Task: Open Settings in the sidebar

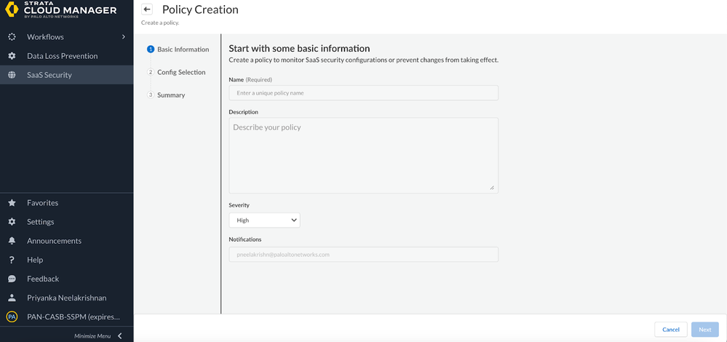Action: [x=40, y=222]
